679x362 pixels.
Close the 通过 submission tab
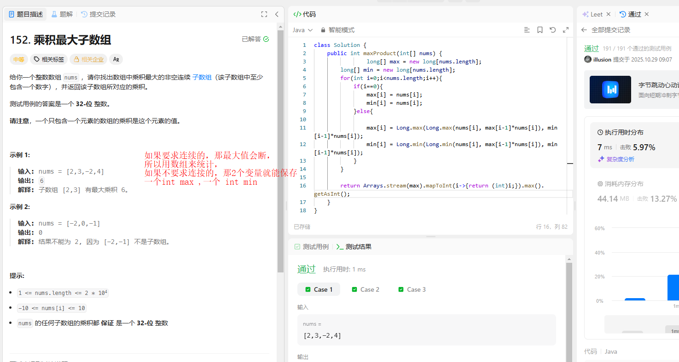[647, 14]
